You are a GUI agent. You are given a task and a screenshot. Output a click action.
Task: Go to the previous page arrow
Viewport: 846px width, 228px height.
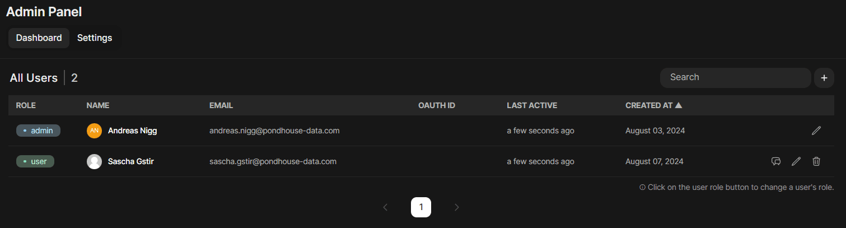pyautogui.click(x=385, y=207)
